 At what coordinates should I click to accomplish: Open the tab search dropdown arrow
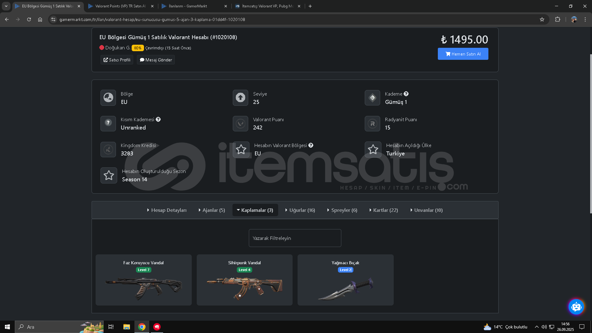6,6
